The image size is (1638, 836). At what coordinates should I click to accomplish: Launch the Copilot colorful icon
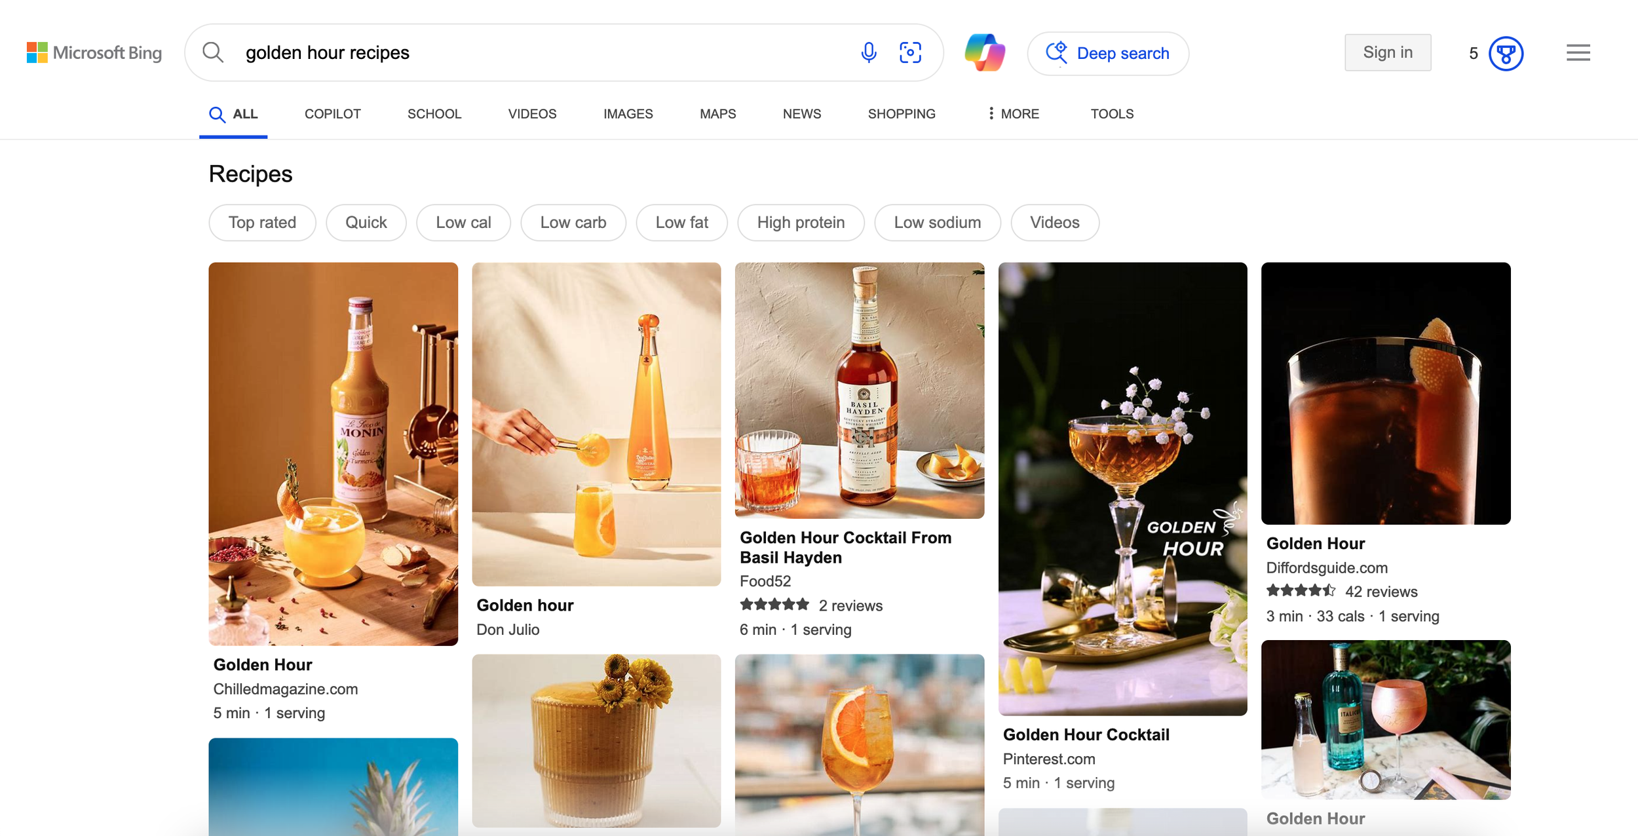[984, 52]
